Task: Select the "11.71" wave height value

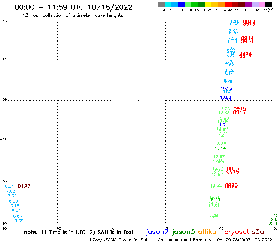Action: (222, 125)
